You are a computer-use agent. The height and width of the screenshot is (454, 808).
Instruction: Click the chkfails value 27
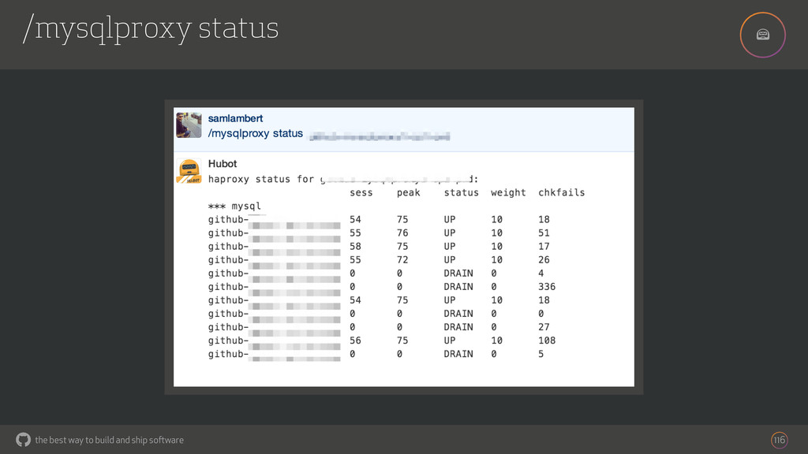[x=544, y=327]
